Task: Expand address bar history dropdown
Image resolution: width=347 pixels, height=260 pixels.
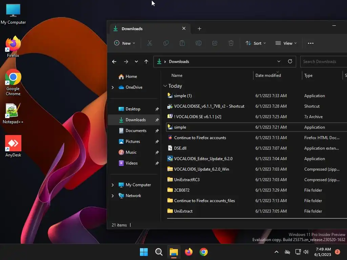Action: pyautogui.click(x=279, y=61)
